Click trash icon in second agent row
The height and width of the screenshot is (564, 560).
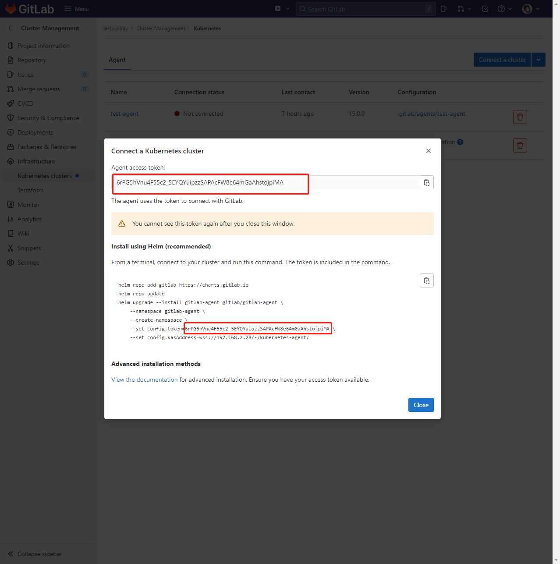(520, 145)
